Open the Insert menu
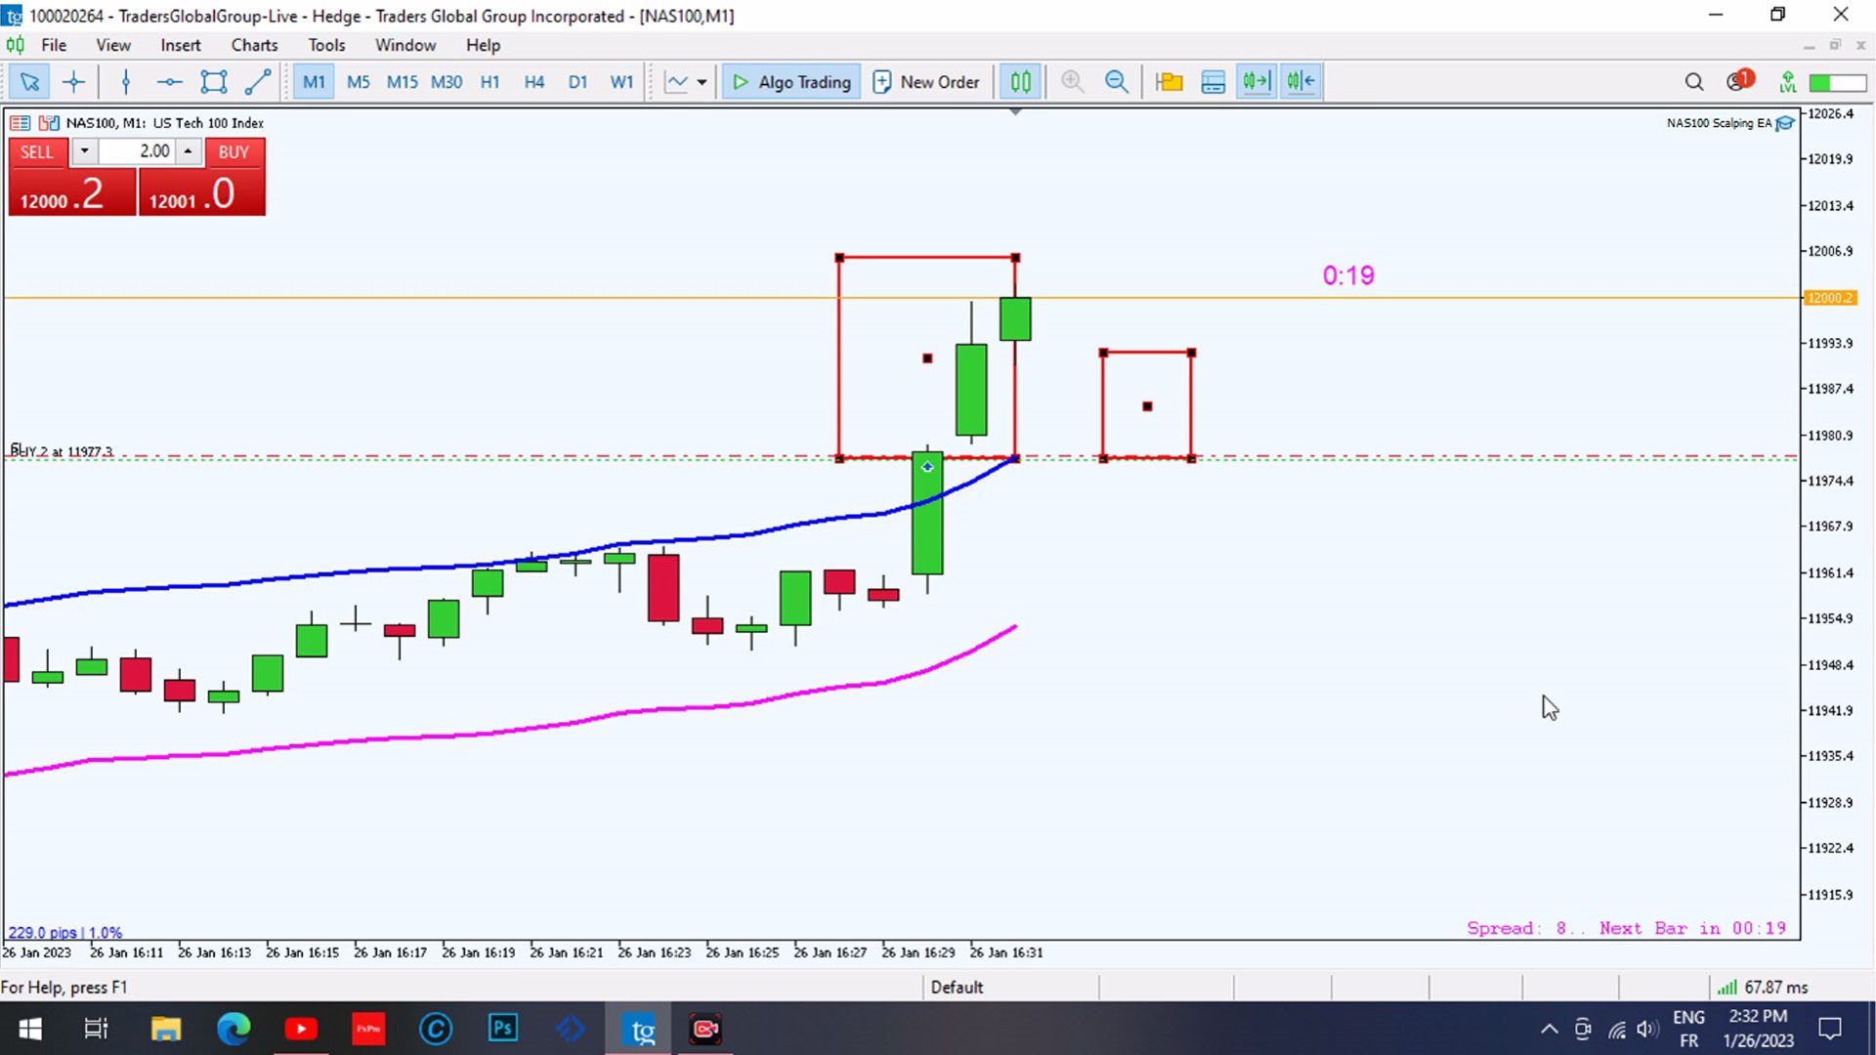1876x1055 pixels. [181, 45]
